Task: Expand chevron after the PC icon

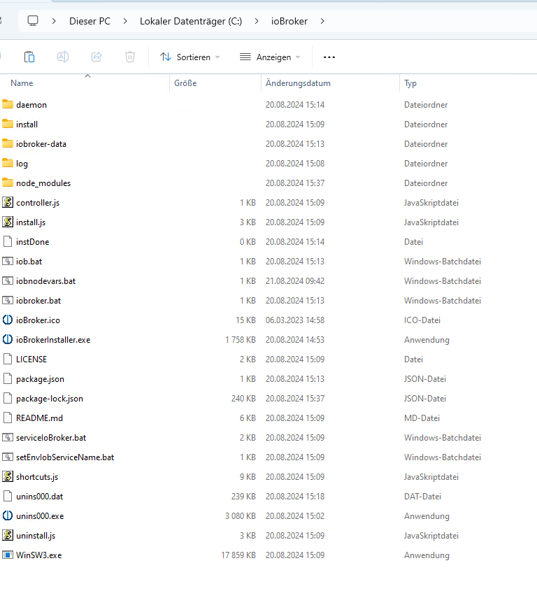Action: (54, 21)
